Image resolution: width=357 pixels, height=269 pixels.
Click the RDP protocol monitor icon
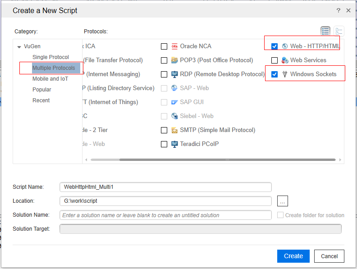pos(174,74)
